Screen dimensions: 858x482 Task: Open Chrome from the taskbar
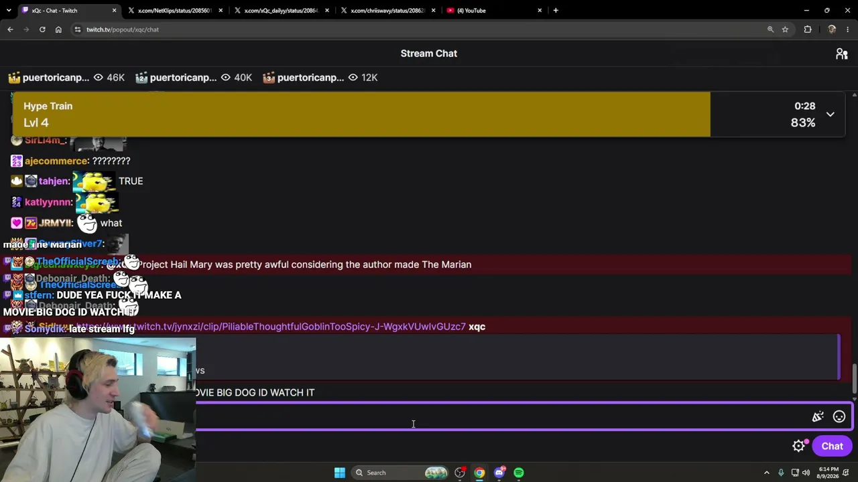(479, 473)
